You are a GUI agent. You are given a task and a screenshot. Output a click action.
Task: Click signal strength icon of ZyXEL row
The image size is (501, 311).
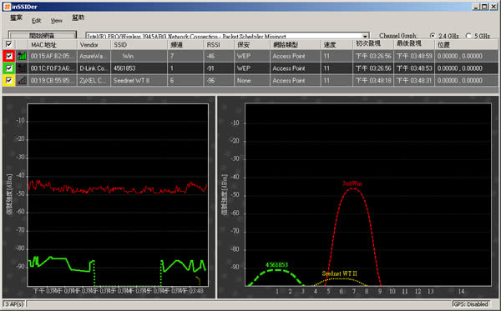pos(22,81)
